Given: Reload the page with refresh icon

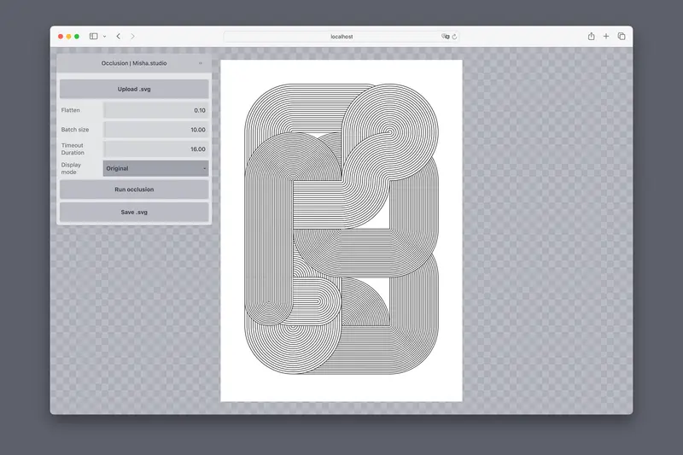Looking at the screenshot, I should (x=454, y=37).
